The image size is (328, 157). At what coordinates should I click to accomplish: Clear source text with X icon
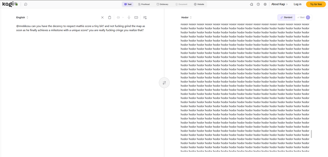point(102,17)
